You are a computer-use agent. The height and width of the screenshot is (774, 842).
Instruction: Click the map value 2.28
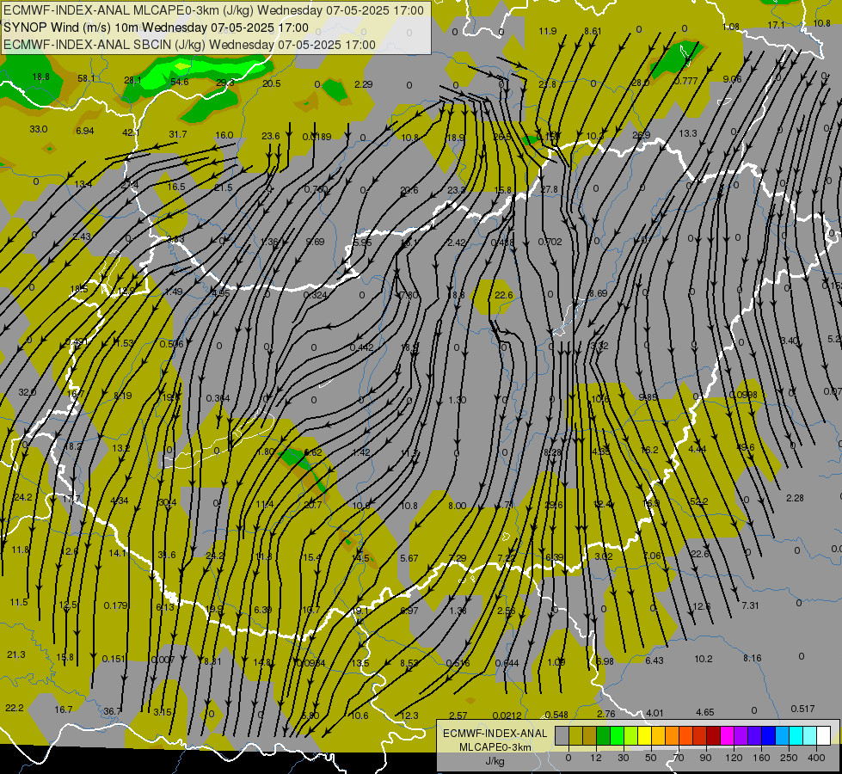tap(795, 499)
